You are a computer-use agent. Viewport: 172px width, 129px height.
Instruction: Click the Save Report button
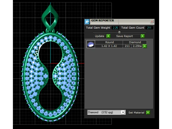128,36
